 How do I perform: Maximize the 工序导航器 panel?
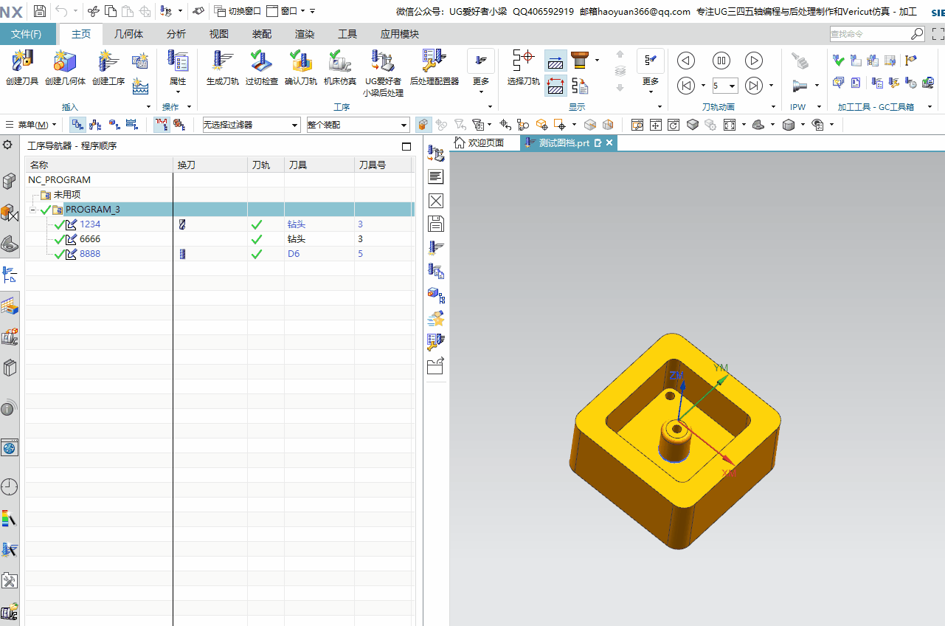(x=406, y=146)
